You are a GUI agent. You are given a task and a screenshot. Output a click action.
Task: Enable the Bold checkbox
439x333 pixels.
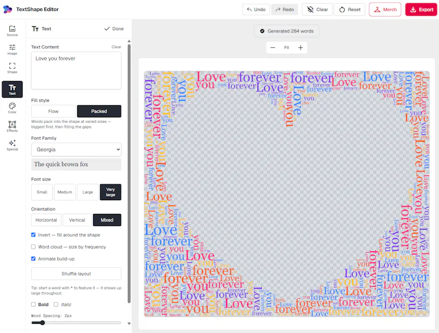pos(33,304)
